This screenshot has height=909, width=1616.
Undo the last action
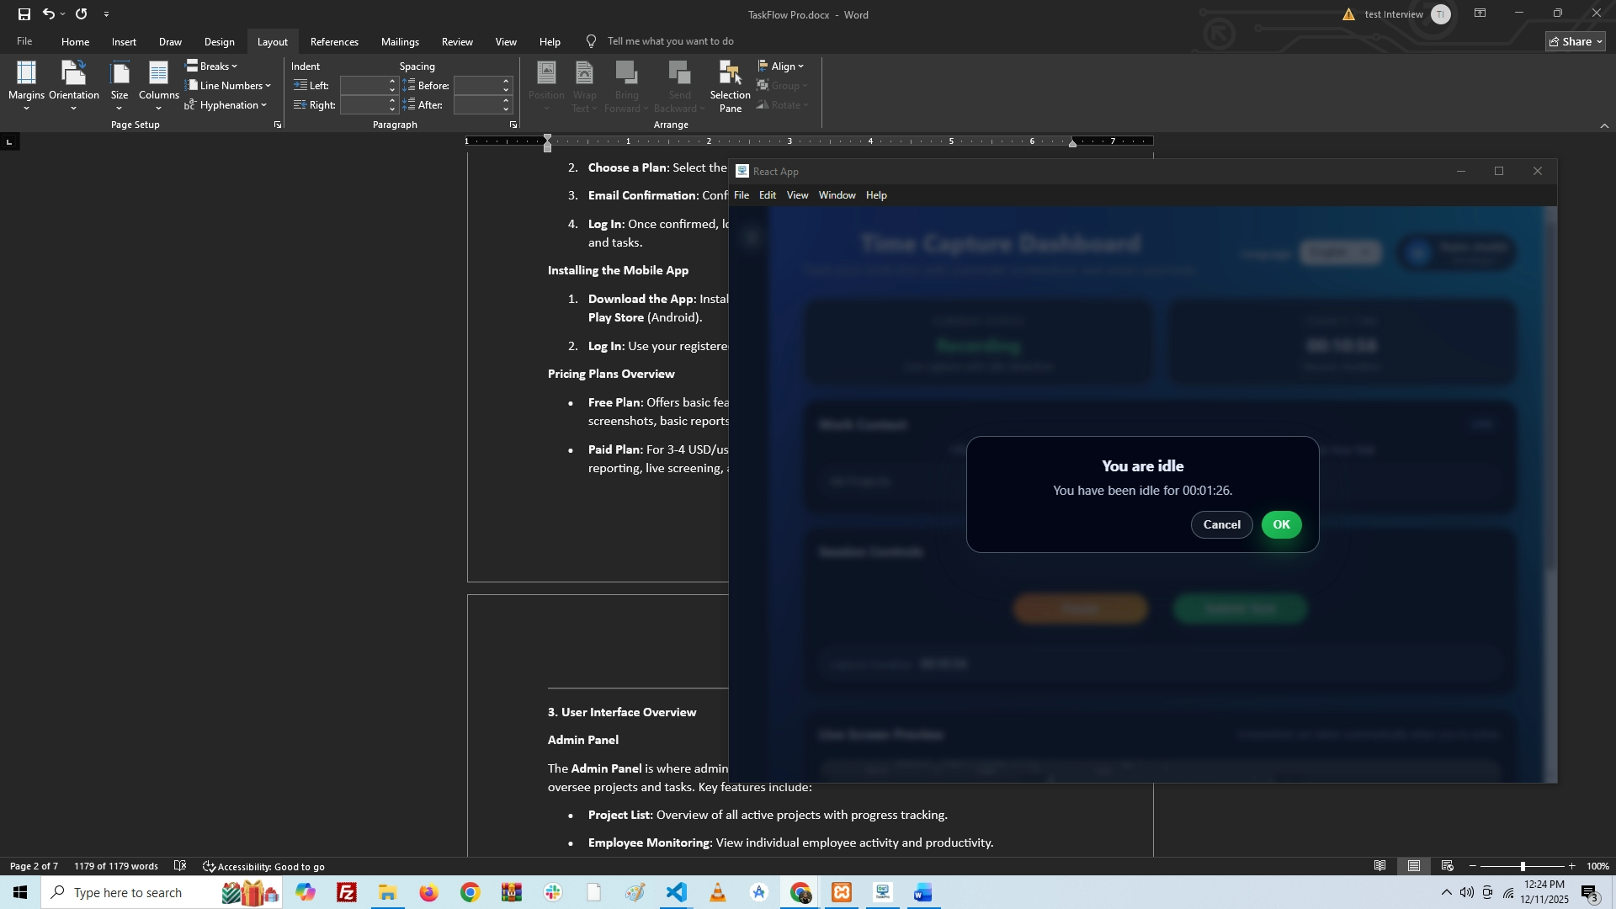click(48, 14)
